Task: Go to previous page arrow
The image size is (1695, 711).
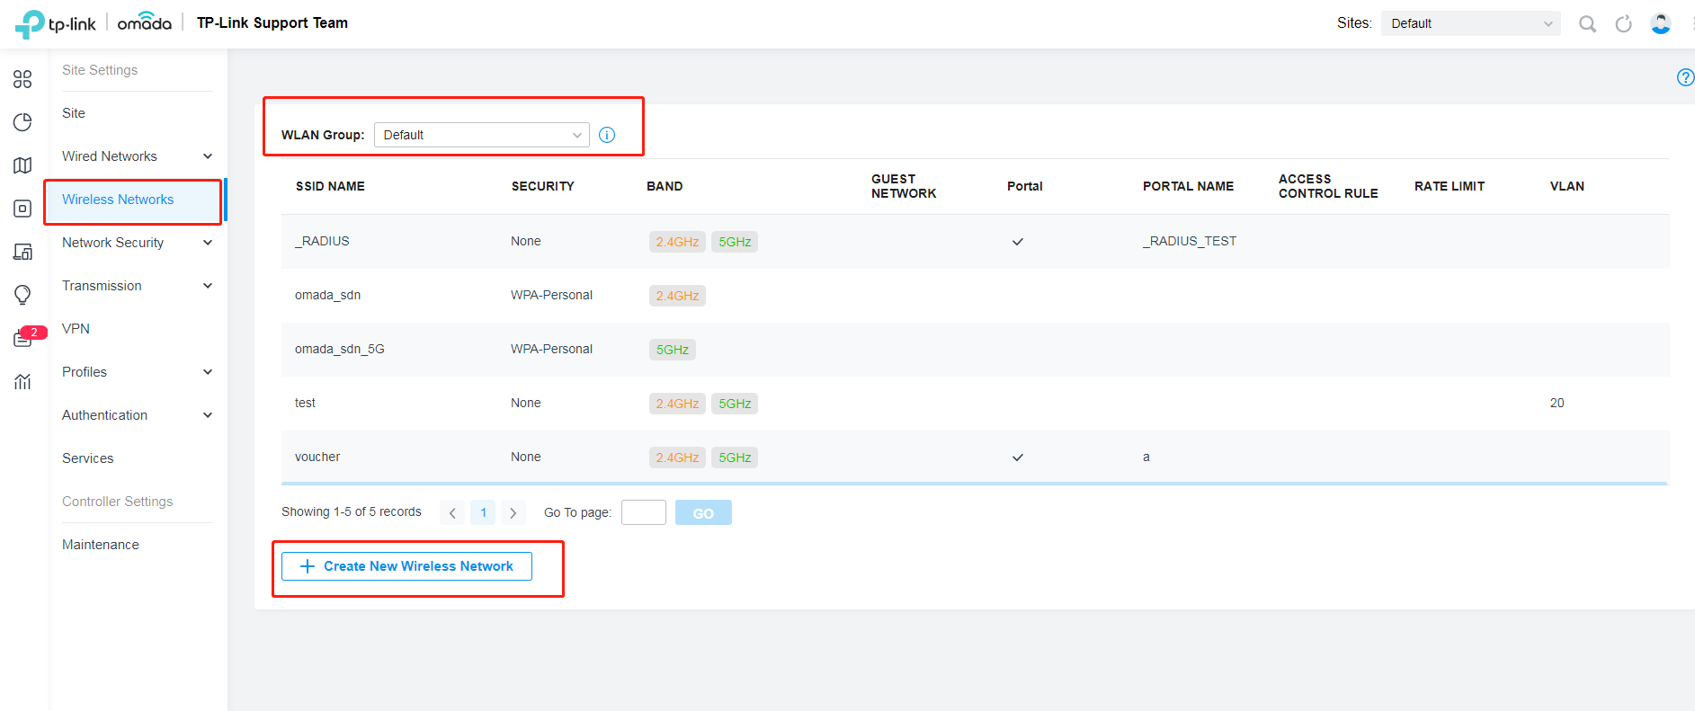Action: (452, 512)
